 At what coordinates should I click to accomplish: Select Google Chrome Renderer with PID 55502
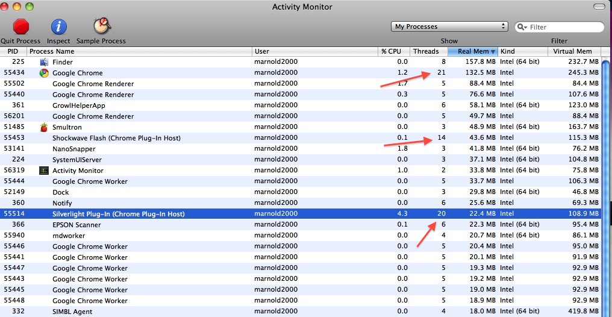301,84
